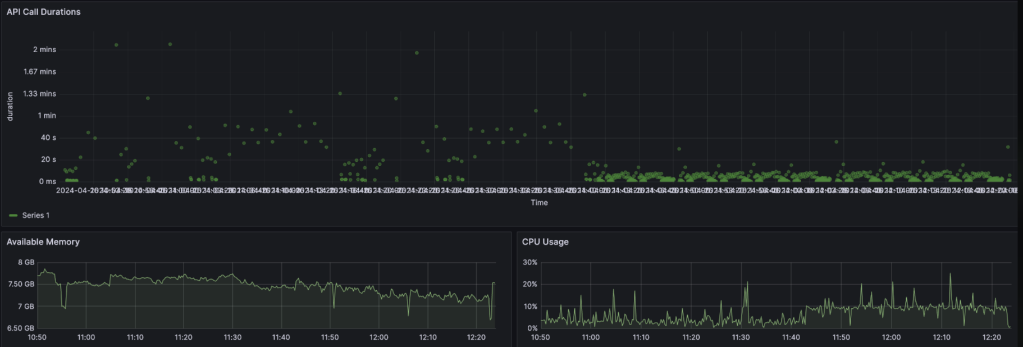Click the '6.50 GB' label in Available Memory
1023x347 pixels.
coord(21,328)
